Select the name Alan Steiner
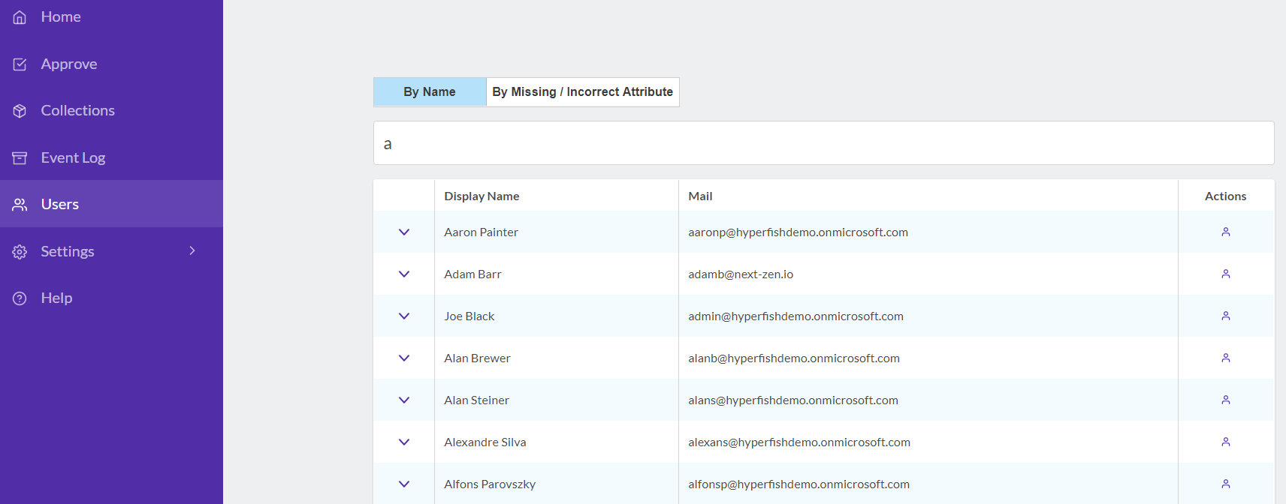 coord(476,400)
